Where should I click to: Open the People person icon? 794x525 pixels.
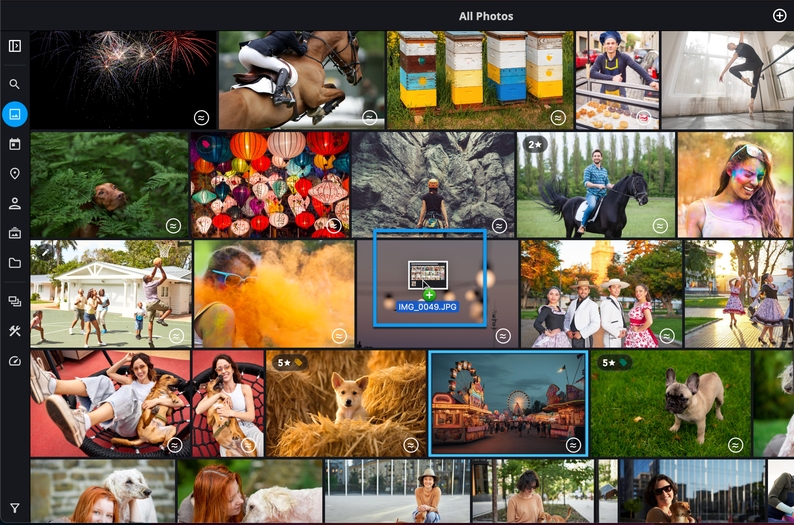(15, 203)
